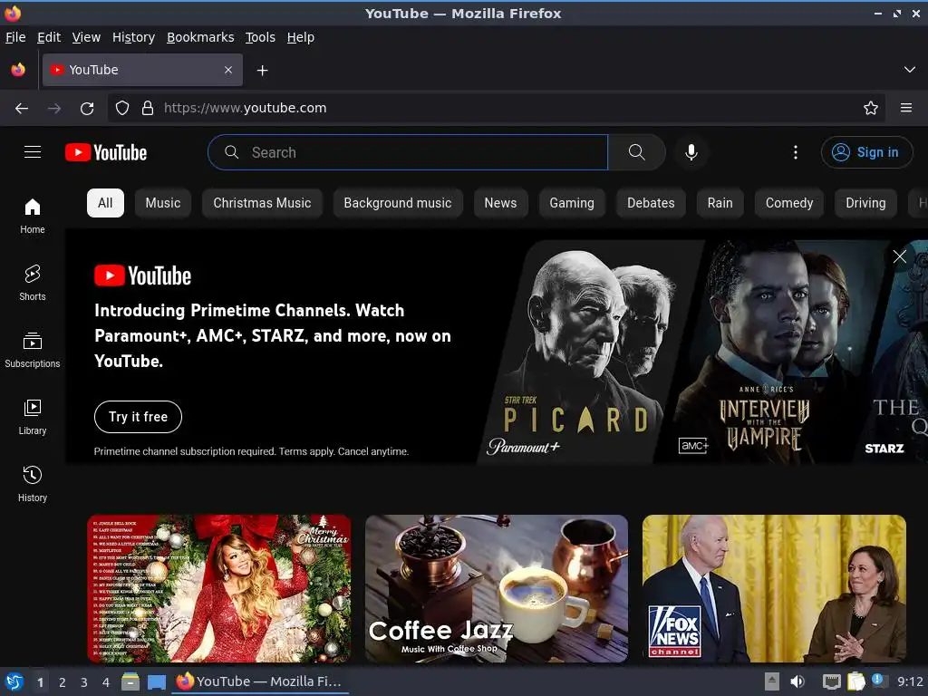
Task: Click the magnifier search button
Action: (x=637, y=152)
